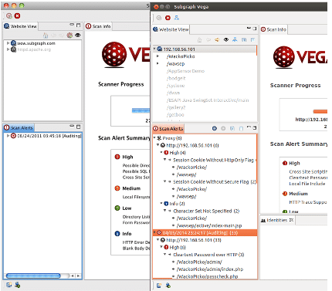This screenshot has width=332, height=291.
Task: Select /cyclone in Website View
Action: pyautogui.click(x=176, y=86)
